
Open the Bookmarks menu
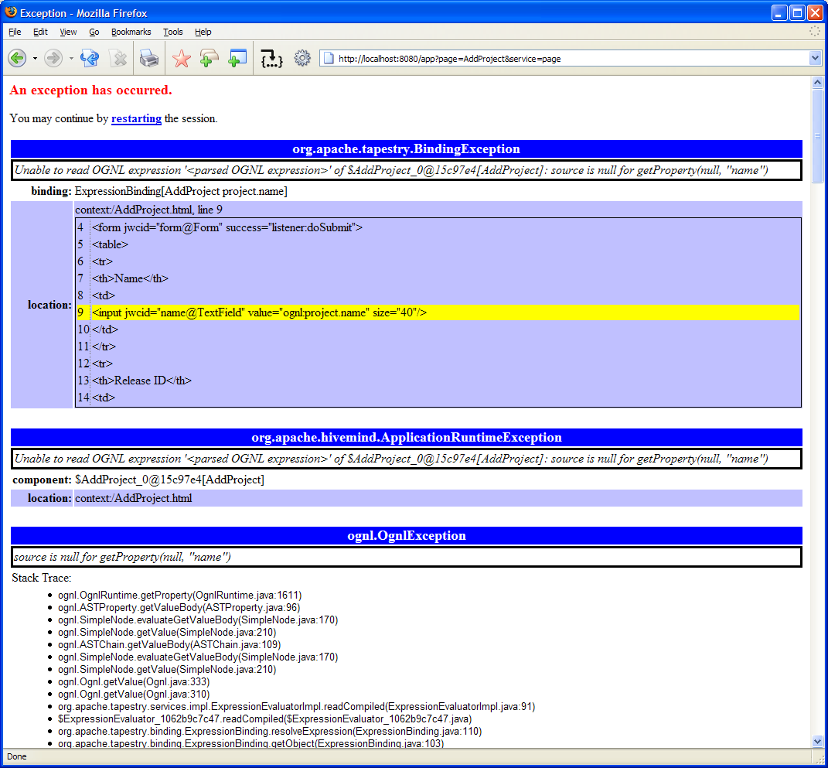pyautogui.click(x=131, y=32)
